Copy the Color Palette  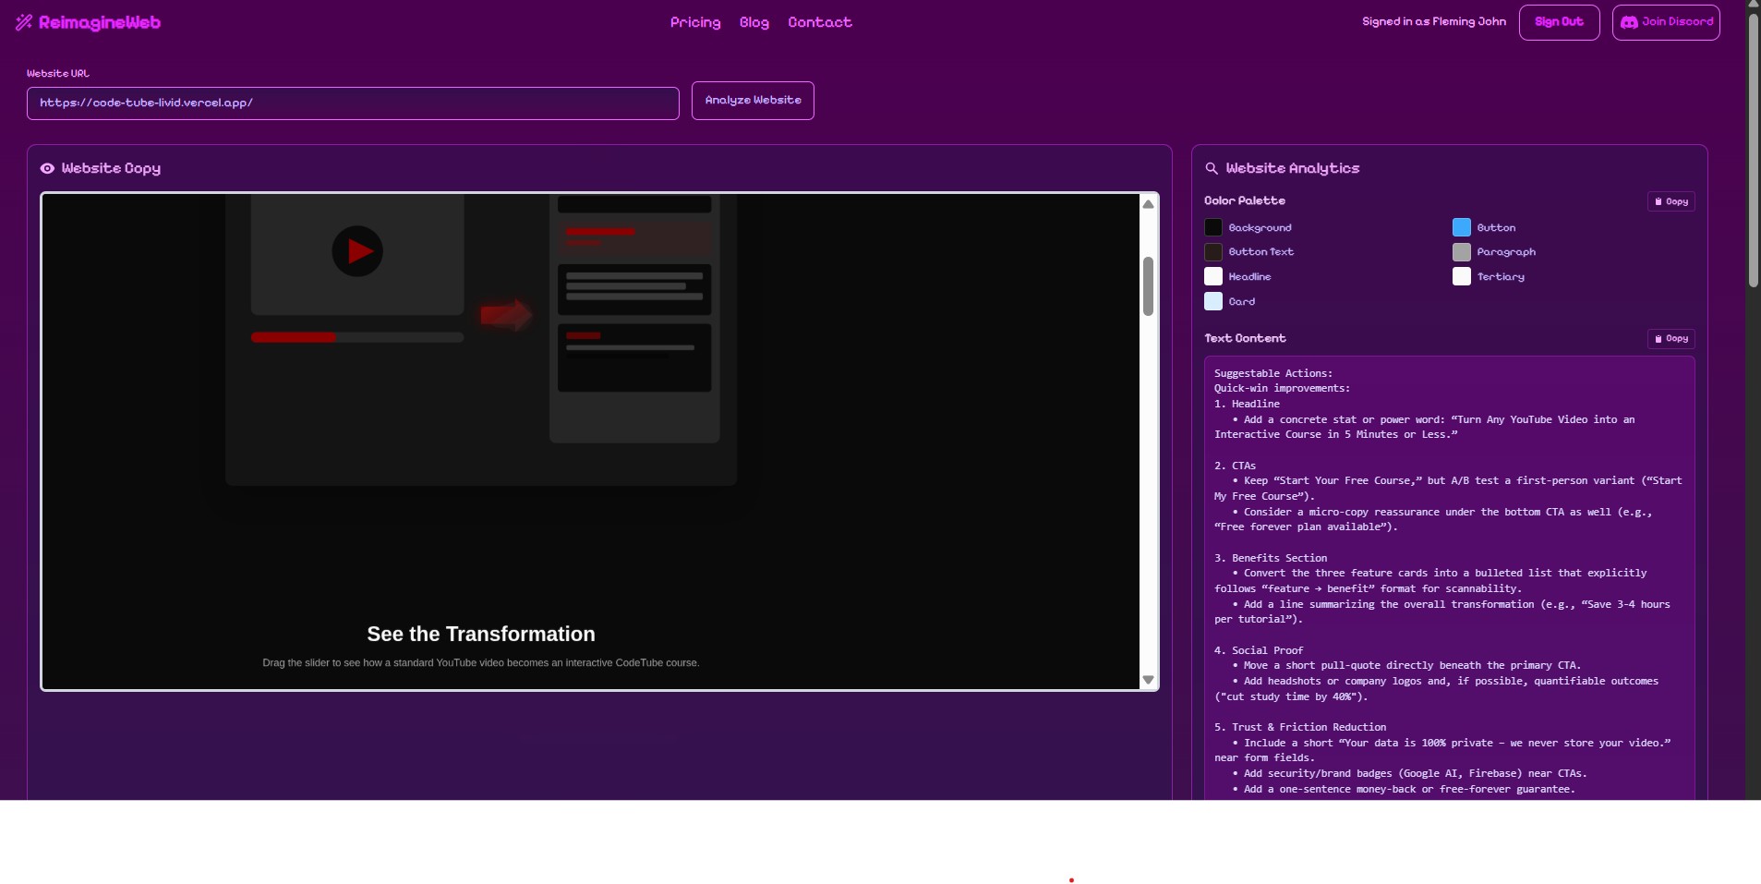tap(1671, 201)
